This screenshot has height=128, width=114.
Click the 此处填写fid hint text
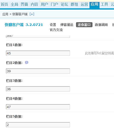(99, 53)
